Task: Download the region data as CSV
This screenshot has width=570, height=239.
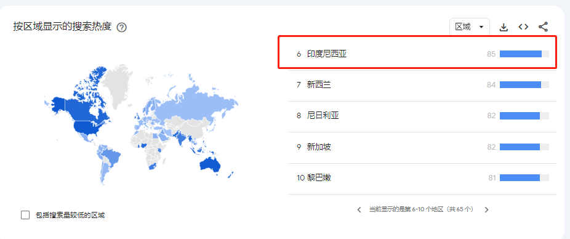Action: point(504,27)
